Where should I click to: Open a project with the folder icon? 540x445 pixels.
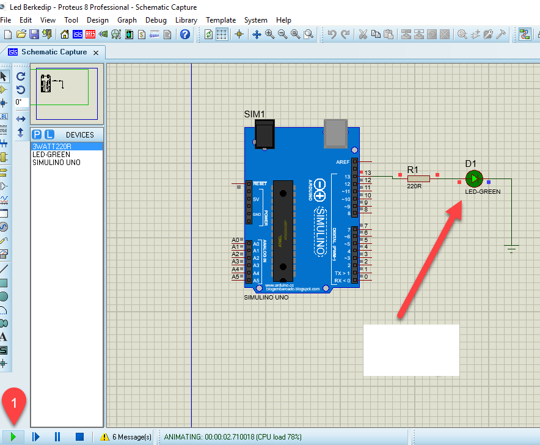point(21,34)
